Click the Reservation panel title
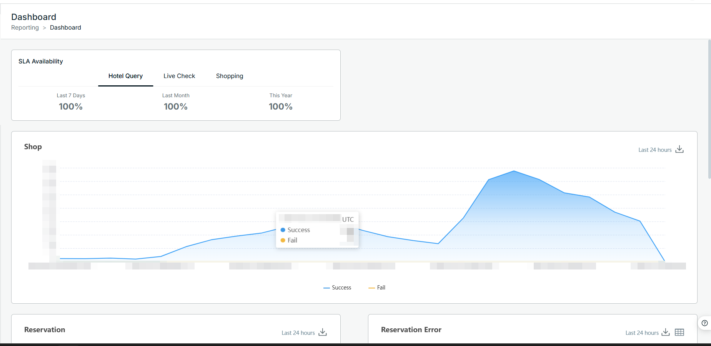This screenshot has height=346, width=711. pos(45,329)
